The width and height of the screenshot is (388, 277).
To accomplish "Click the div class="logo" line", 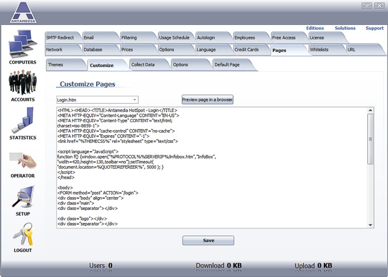I will 82,218.
